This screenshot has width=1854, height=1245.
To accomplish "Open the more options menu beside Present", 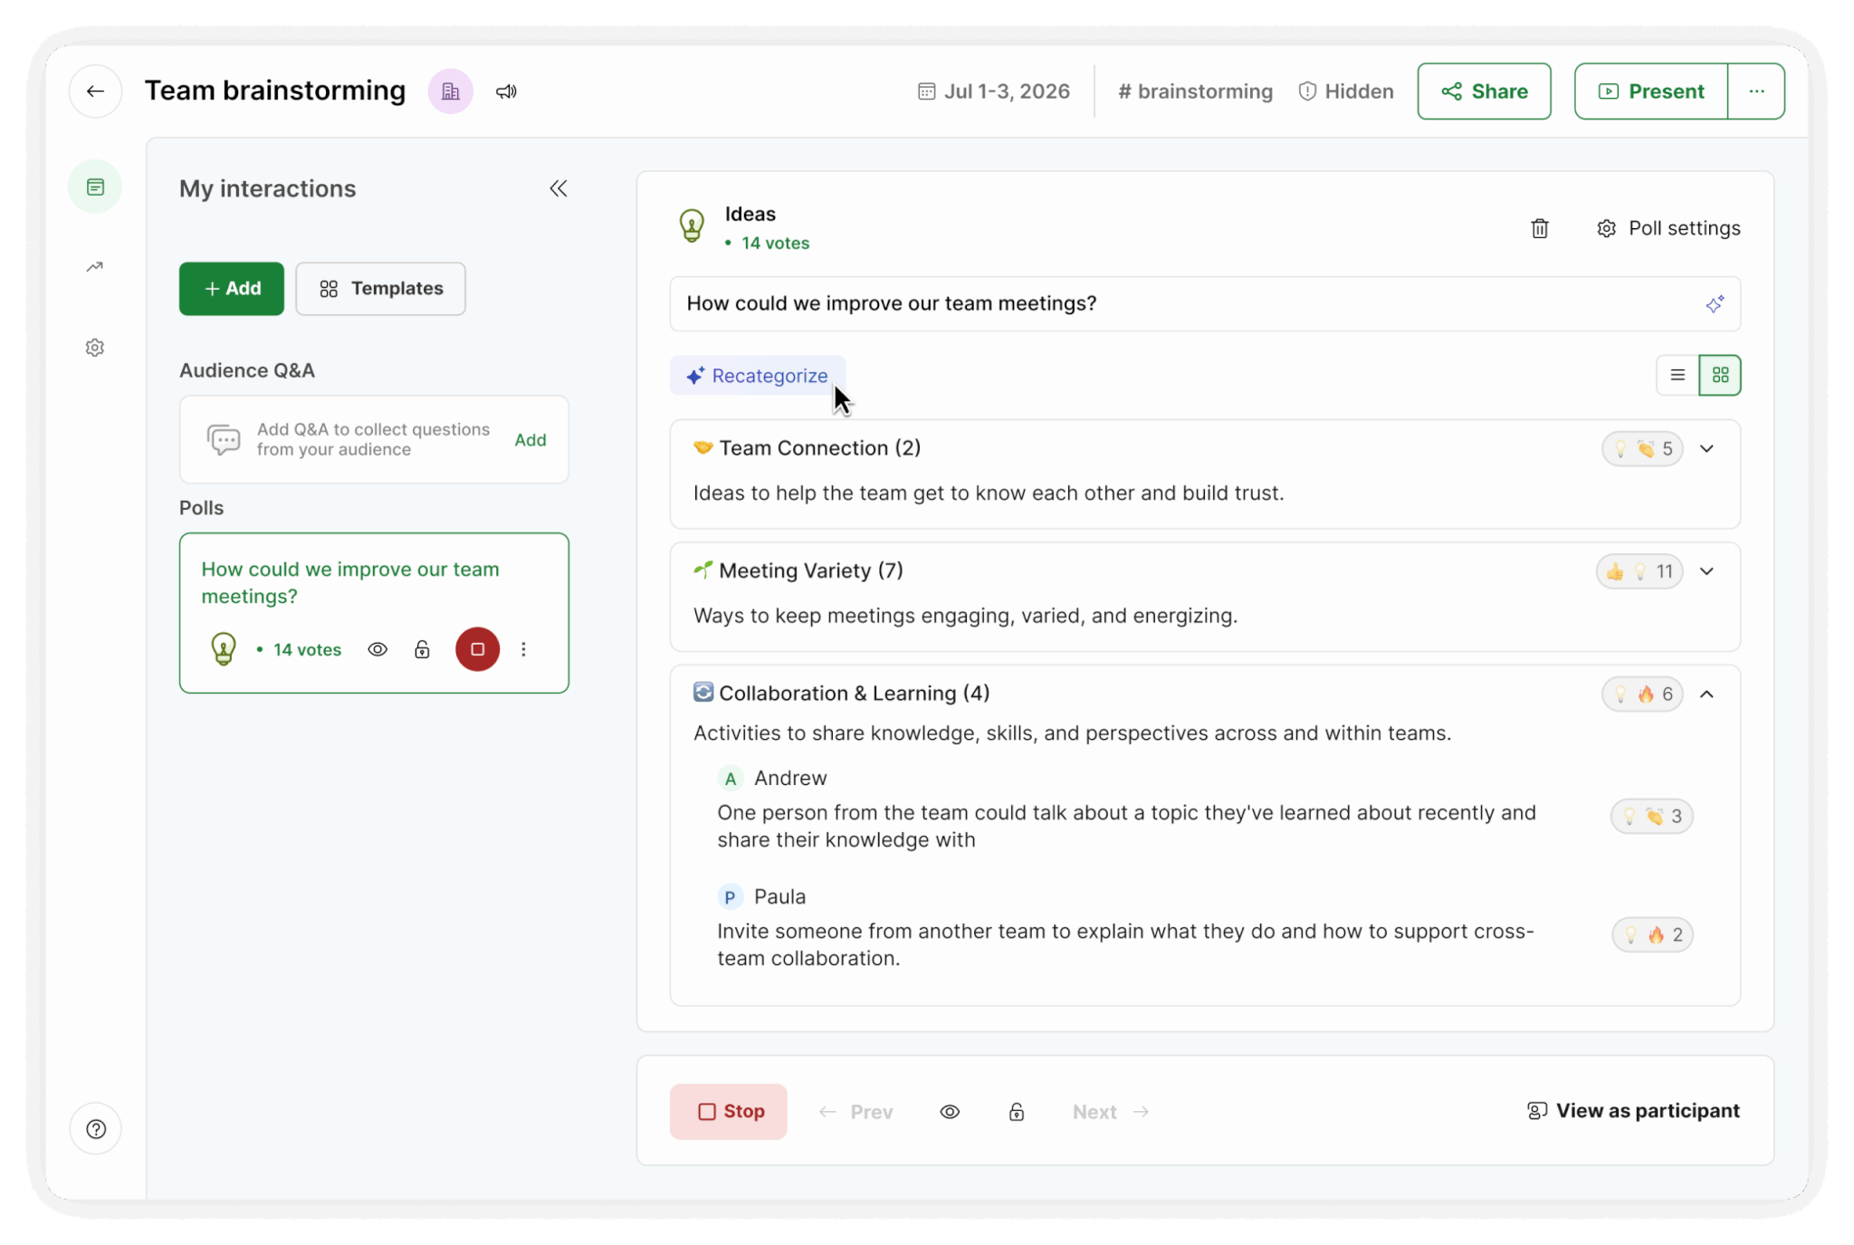I will tap(1756, 91).
